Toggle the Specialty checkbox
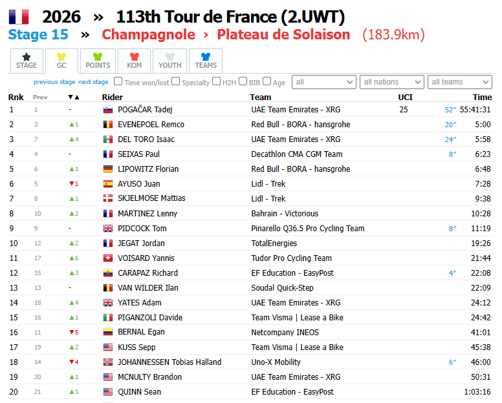502x403 pixels. click(175, 81)
